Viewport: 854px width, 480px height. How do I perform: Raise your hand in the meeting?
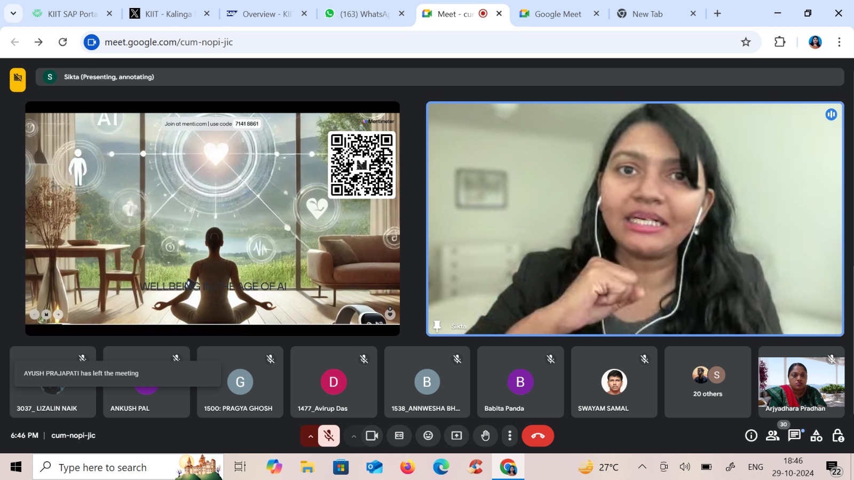485,436
